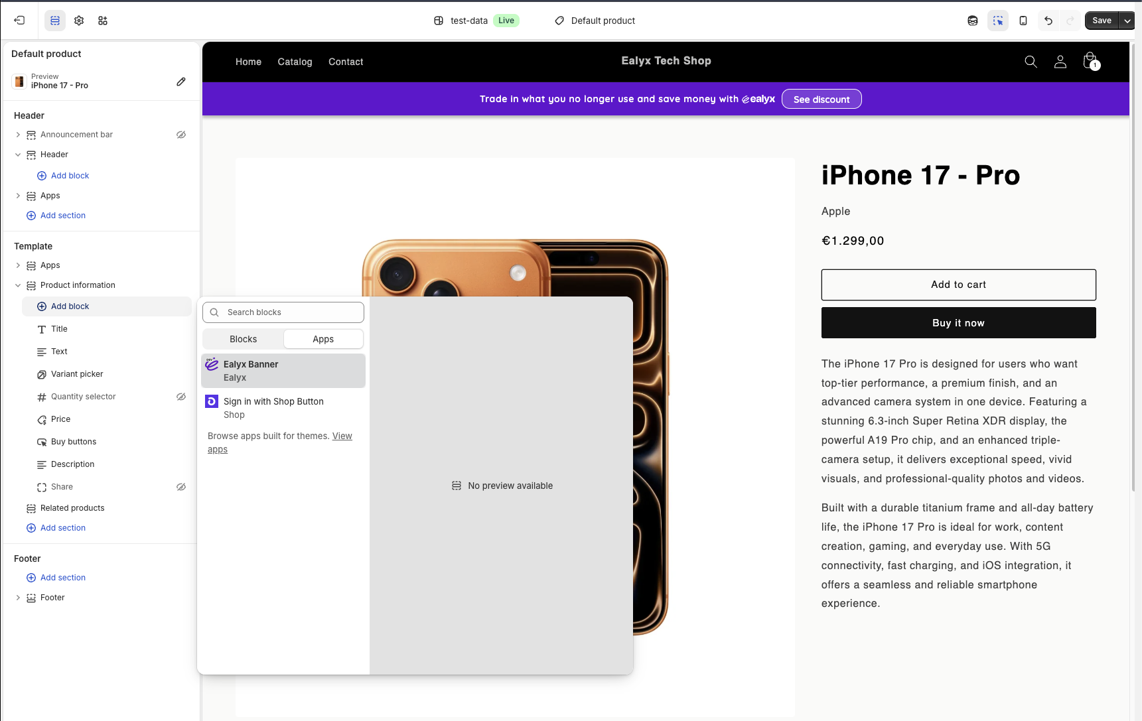
Task: Open the app embeds icon
Action: pyautogui.click(x=103, y=21)
